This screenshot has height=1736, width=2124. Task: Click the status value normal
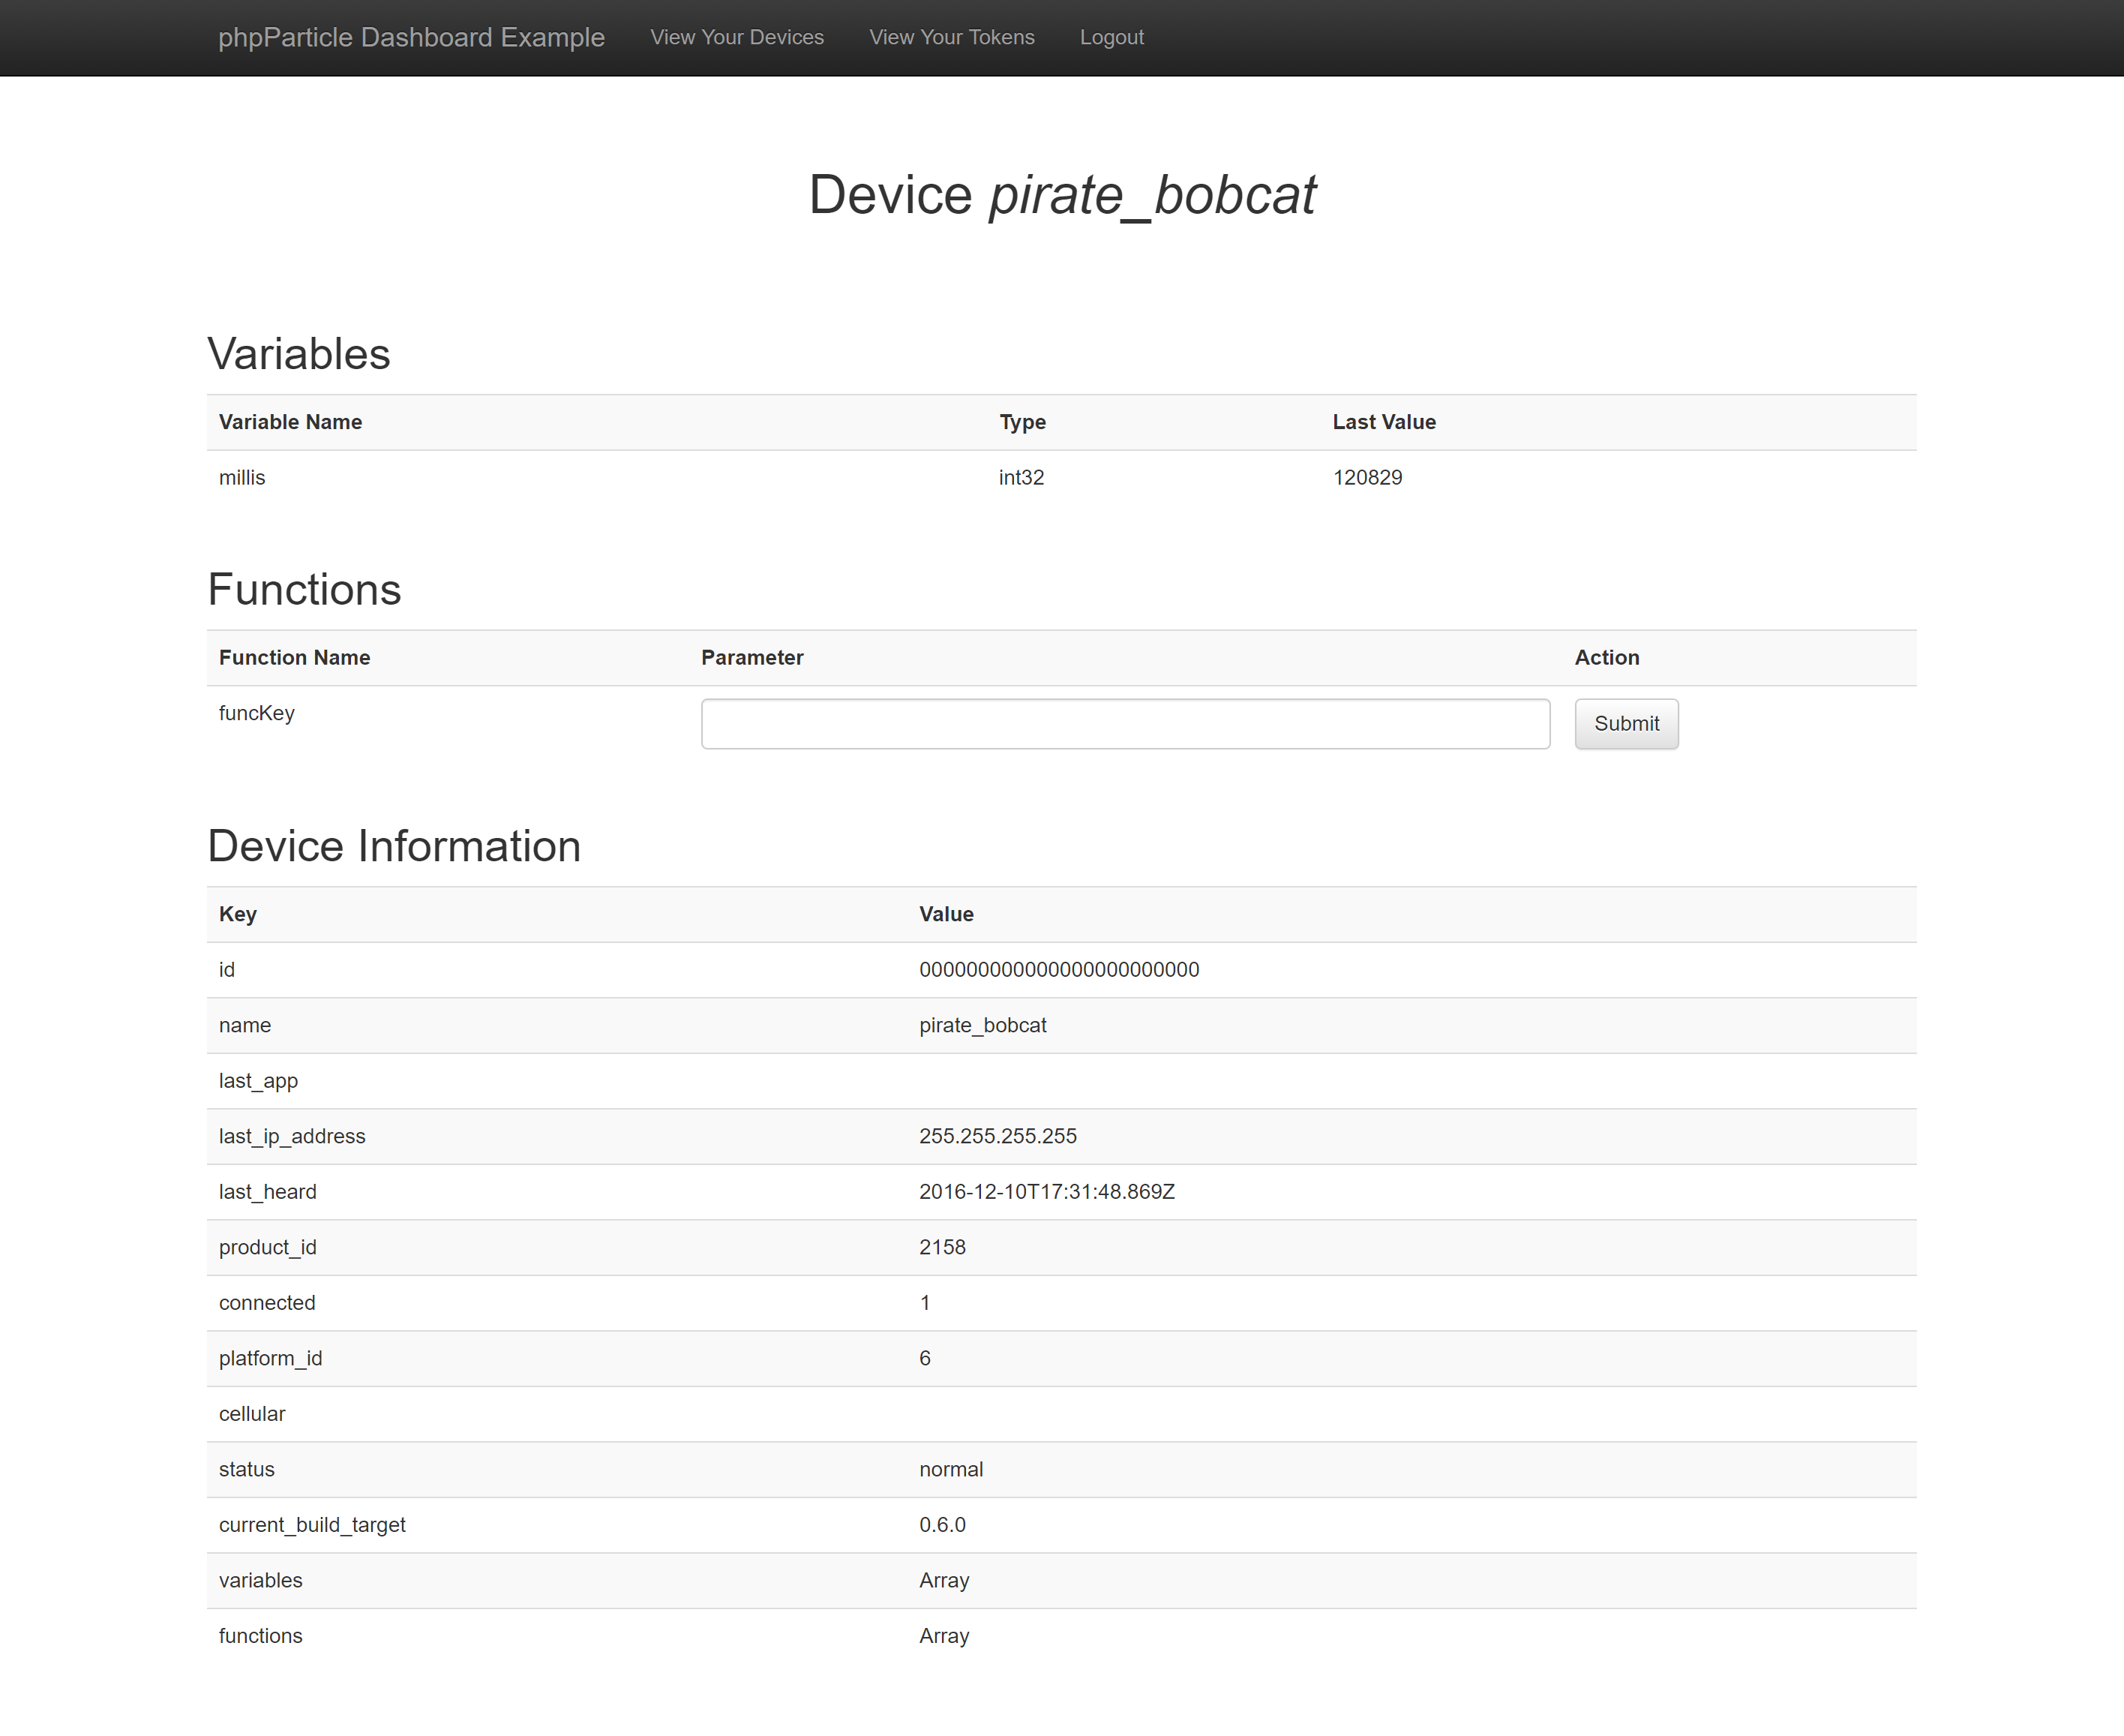pyautogui.click(x=950, y=1469)
